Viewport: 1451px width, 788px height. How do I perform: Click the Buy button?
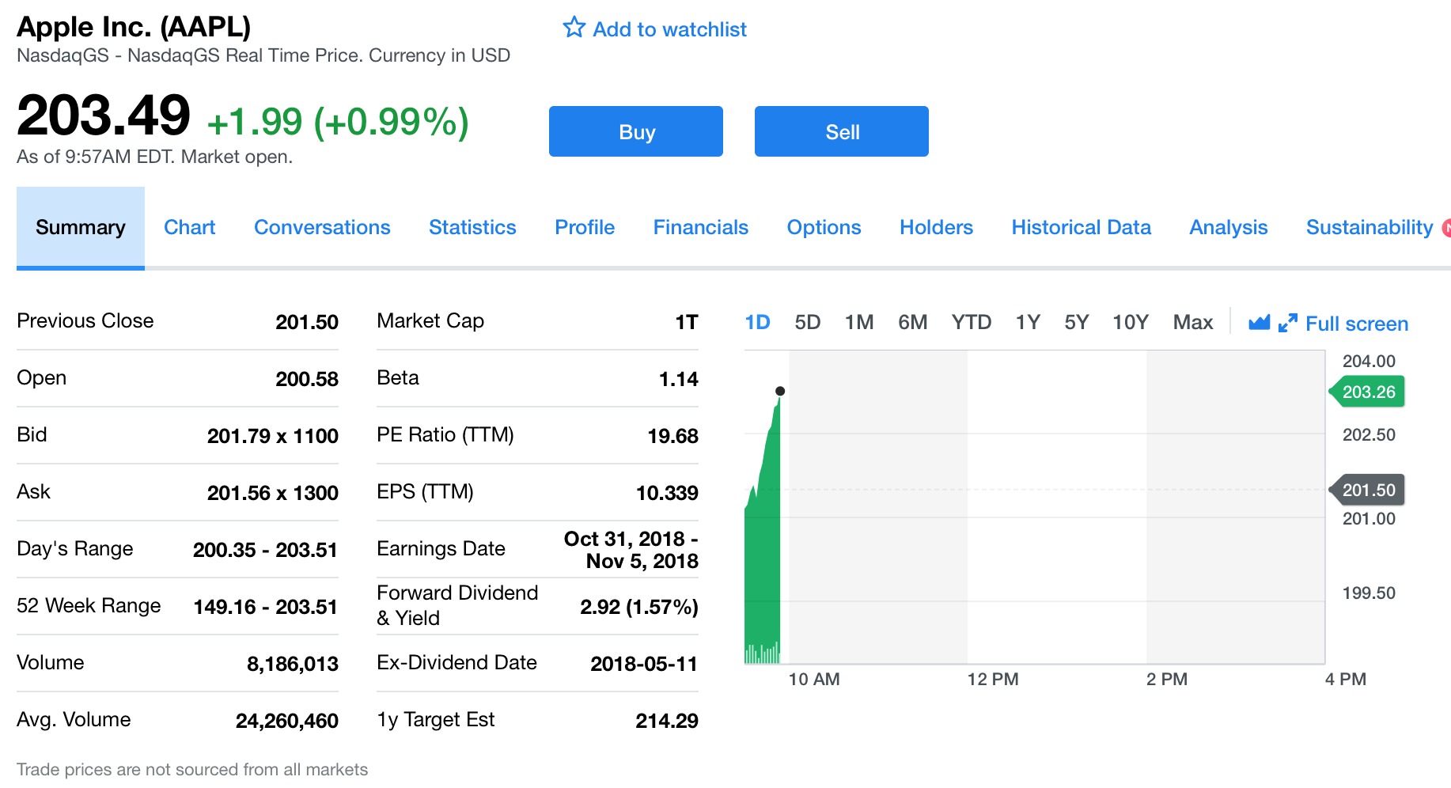[636, 131]
